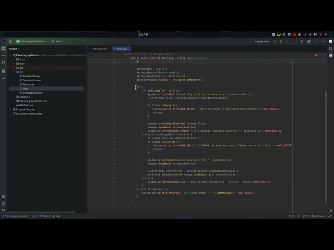Click Main class breadcrumb in status bar
The image size is (334, 250).
44,216
